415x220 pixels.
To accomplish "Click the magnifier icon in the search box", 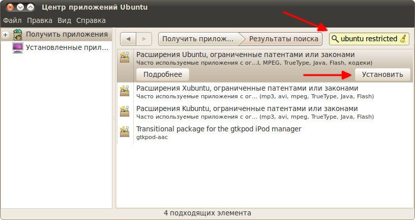I will [x=335, y=39].
